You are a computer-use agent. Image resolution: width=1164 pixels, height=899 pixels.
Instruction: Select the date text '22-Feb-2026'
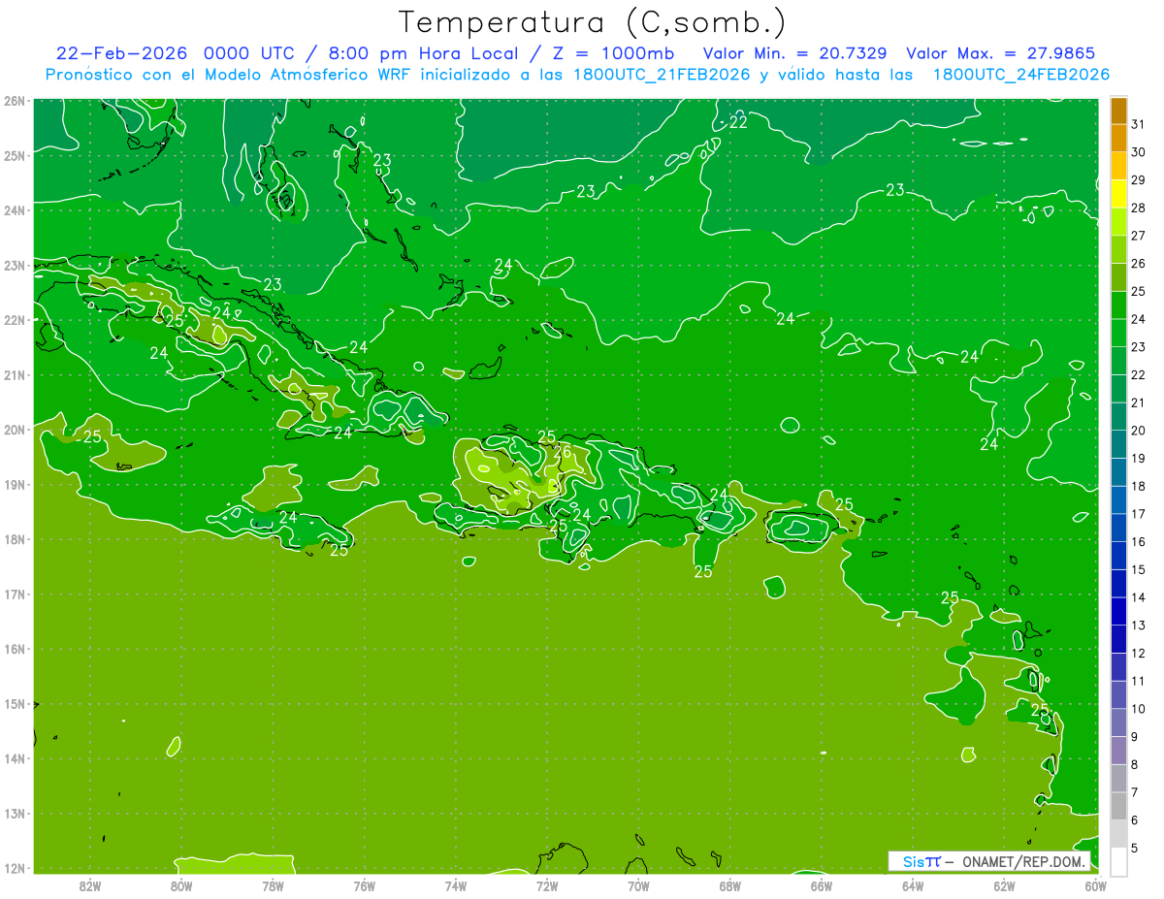(x=121, y=52)
